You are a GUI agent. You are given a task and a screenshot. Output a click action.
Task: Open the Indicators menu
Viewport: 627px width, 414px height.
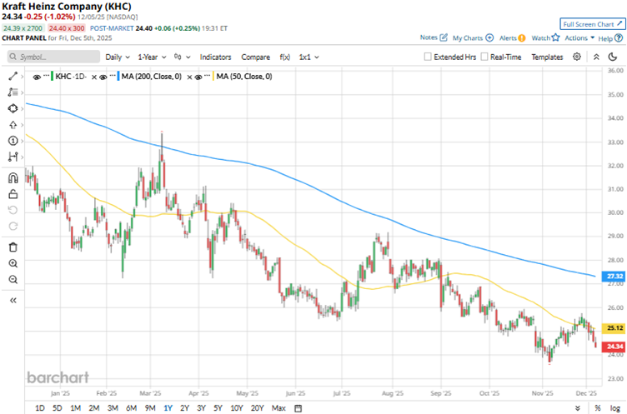point(215,57)
